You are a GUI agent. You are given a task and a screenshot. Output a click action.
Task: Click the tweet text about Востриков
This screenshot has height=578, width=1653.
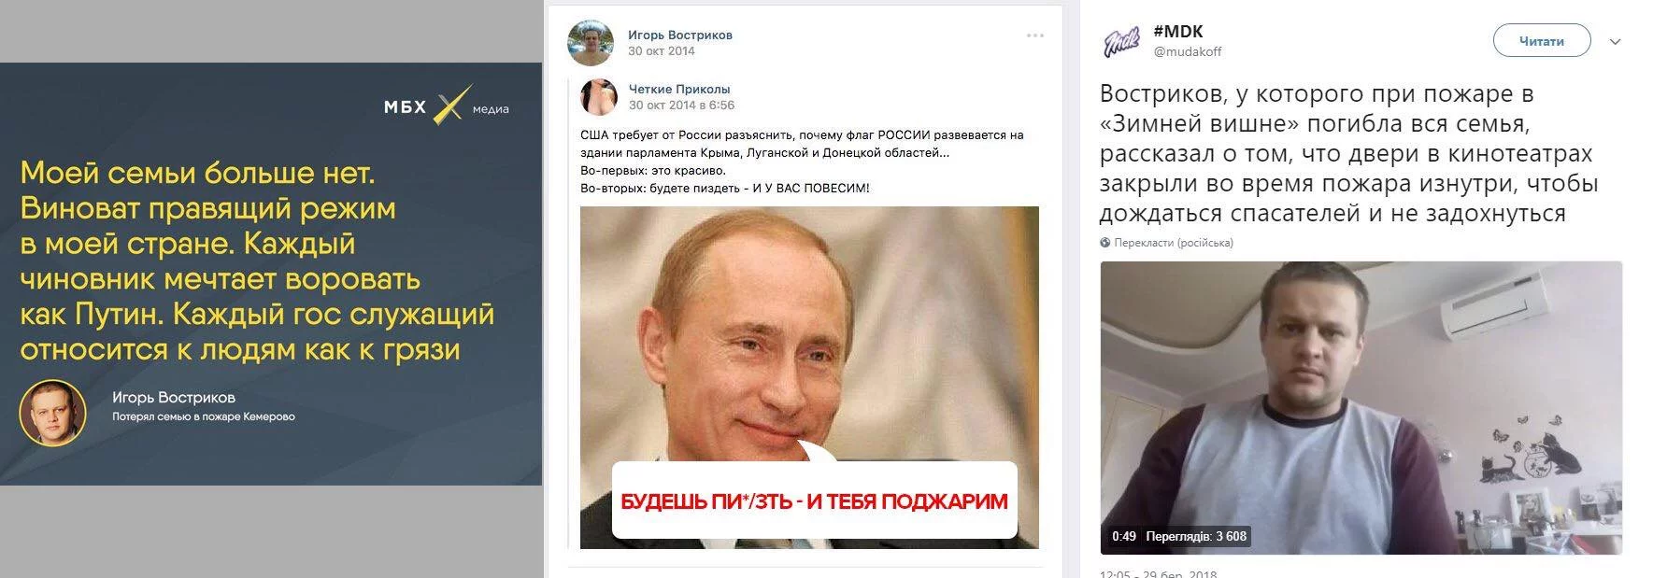pos(1349,154)
